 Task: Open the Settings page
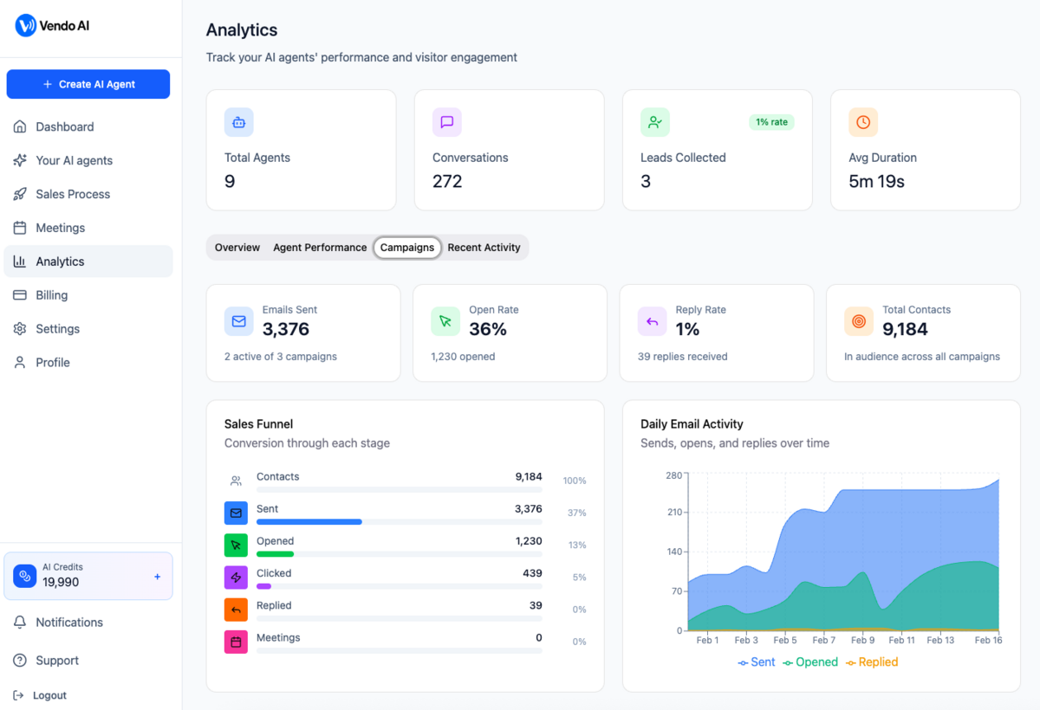pyautogui.click(x=57, y=328)
